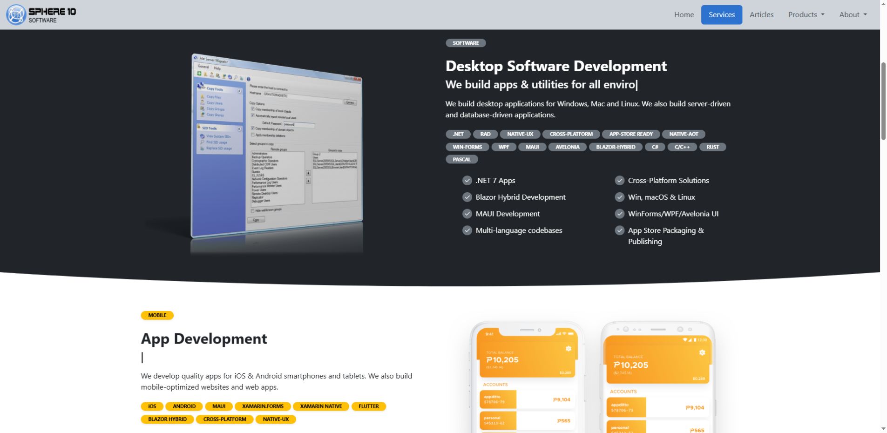
Task: Click the App Development heading
Action: tap(204, 338)
